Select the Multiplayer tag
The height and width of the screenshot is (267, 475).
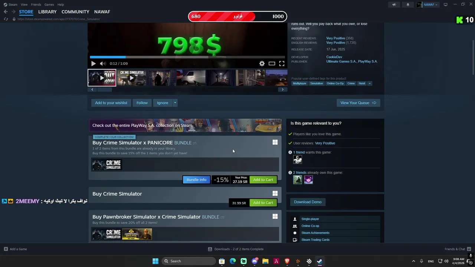tap(300, 83)
